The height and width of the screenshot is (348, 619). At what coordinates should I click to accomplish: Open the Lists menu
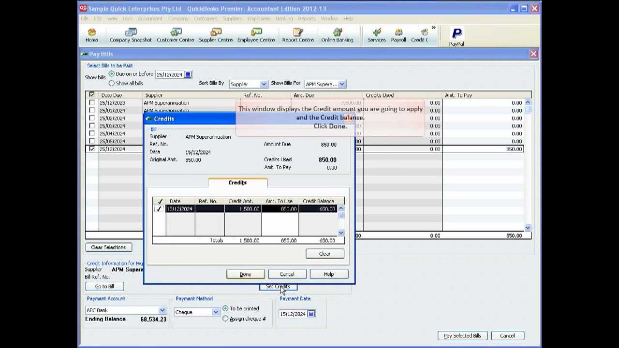(x=127, y=18)
